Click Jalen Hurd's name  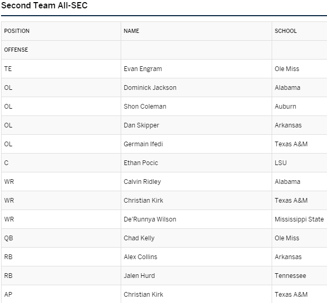[139, 275]
